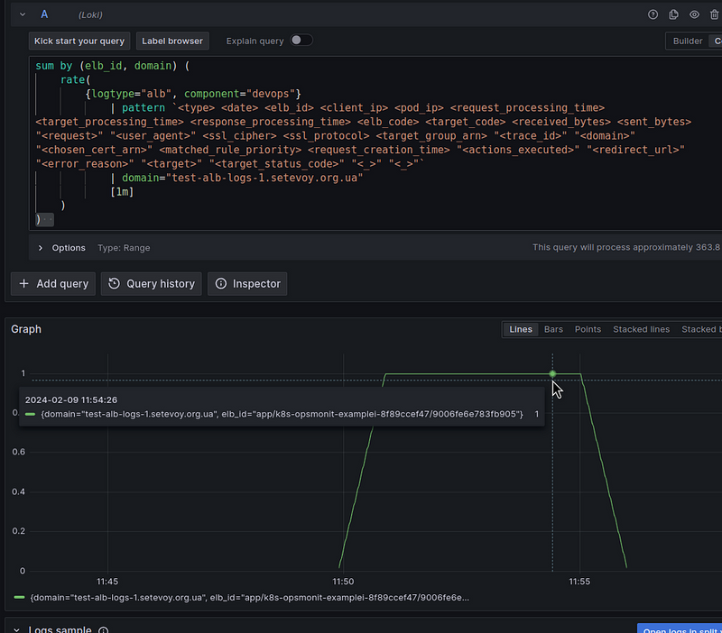
Task: Hide query A using the eye icon
Action: click(695, 14)
